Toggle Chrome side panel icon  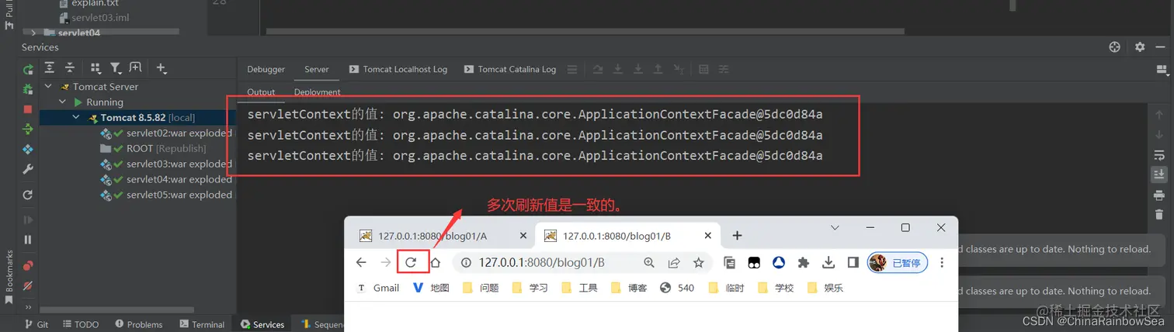[853, 263]
